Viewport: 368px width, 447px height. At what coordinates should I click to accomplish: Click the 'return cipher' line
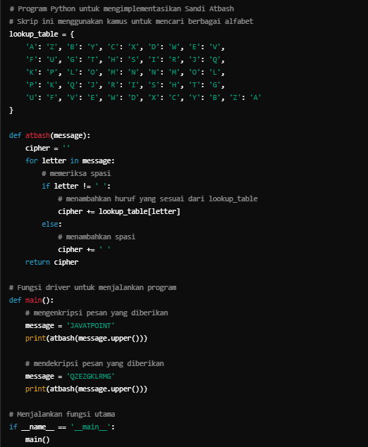(x=51, y=262)
